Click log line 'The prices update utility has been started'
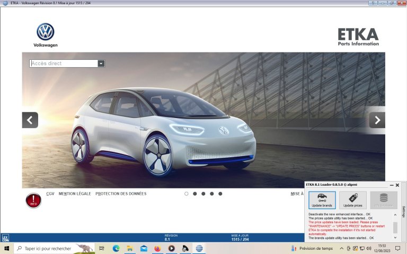The image size is (407, 254). (x=340, y=218)
